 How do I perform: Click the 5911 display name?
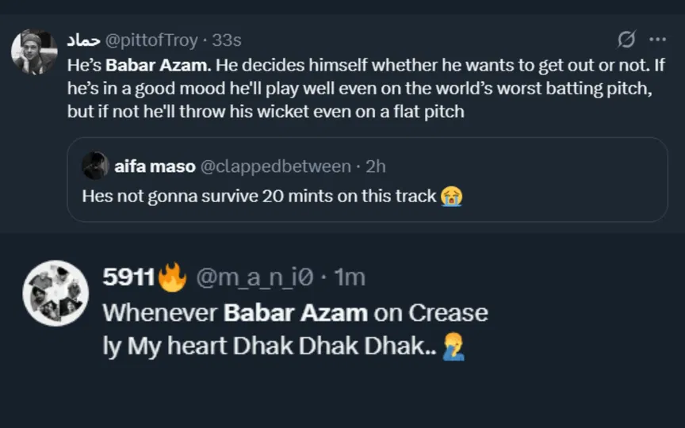coord(129,277)
